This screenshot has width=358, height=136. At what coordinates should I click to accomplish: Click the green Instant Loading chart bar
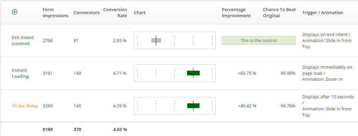coord(193,73)
